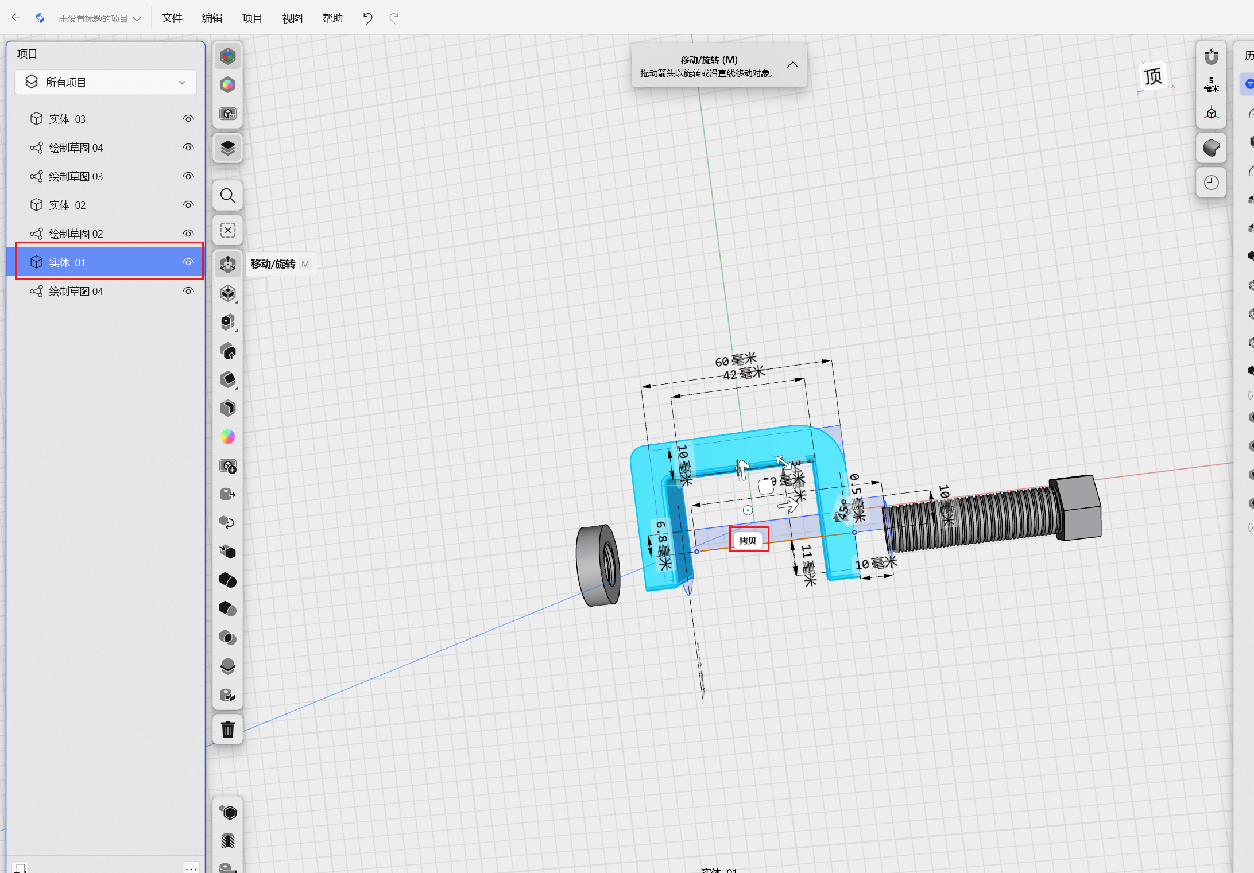Image resolution: width=1254 pixels, height=873 pixels.
Task: Open the 文件 menu
Action: (x=172, y=18)
